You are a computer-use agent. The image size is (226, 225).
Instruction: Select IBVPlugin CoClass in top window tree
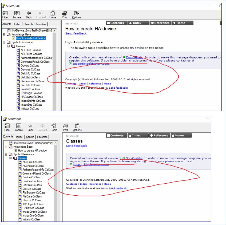pyautogui.click(x=31, y=93)
